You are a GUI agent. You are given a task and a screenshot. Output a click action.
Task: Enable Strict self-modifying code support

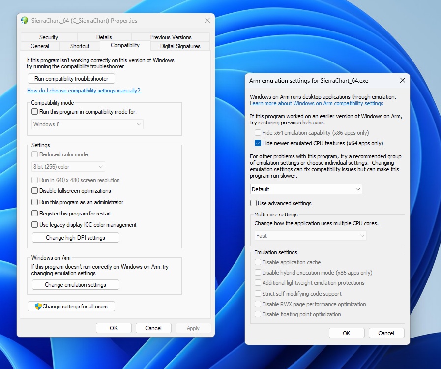click(258, 294)
